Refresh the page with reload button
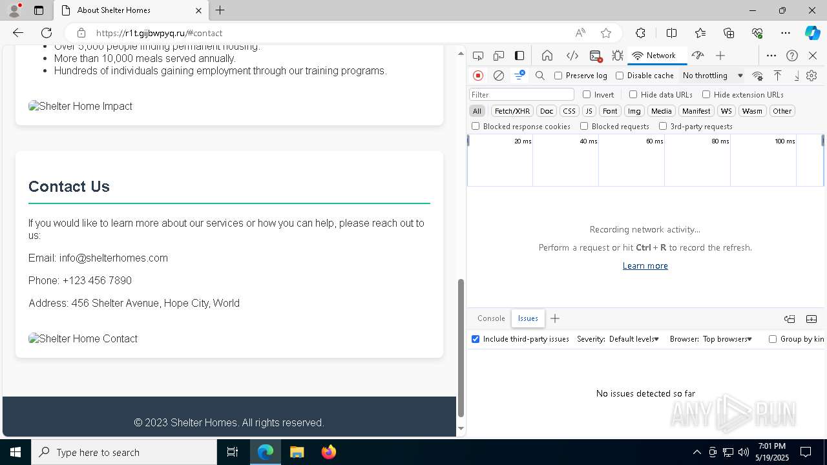Image resolution: width=827 pixels, height=465 pixels. coord(47,33)
